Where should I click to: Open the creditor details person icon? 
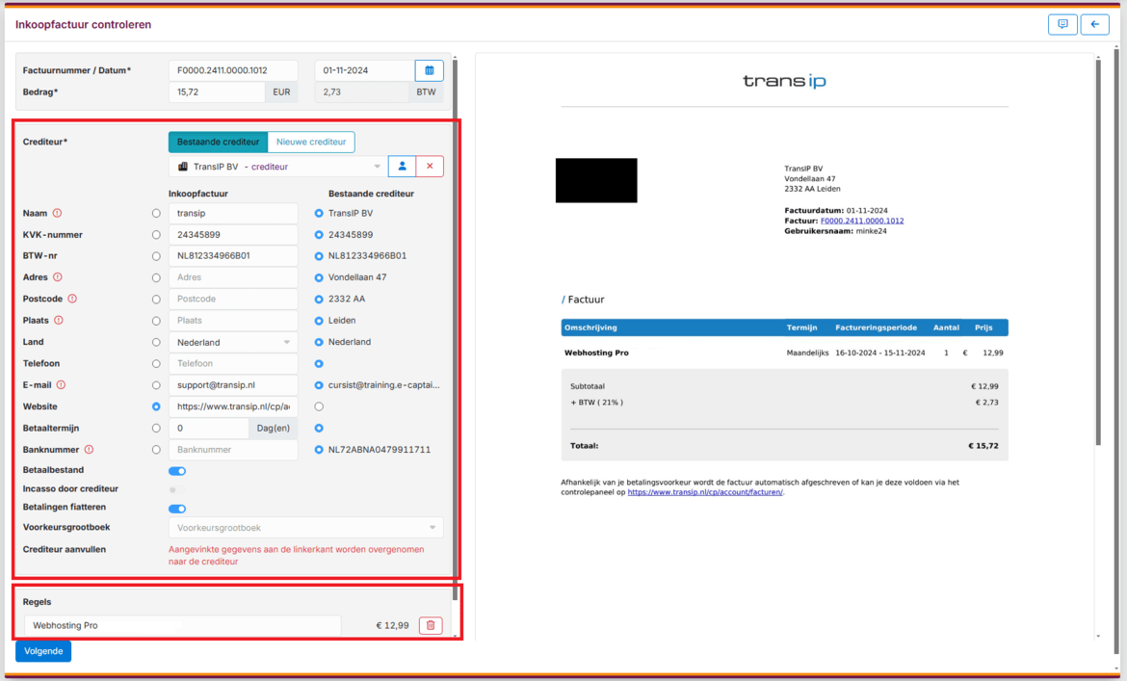pyautogui.click(x=402, y=167)
